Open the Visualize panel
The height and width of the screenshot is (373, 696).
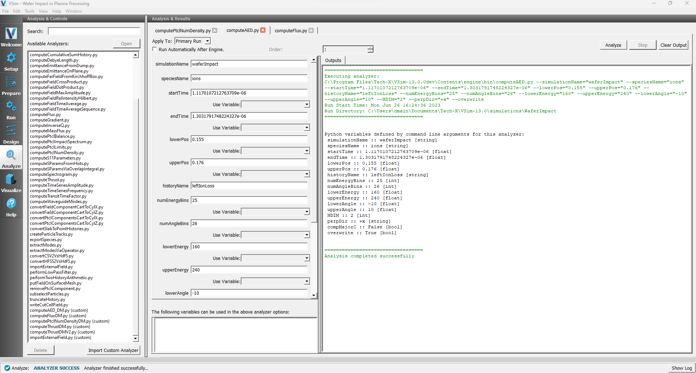pyautogui.click(x=11, y=183)
